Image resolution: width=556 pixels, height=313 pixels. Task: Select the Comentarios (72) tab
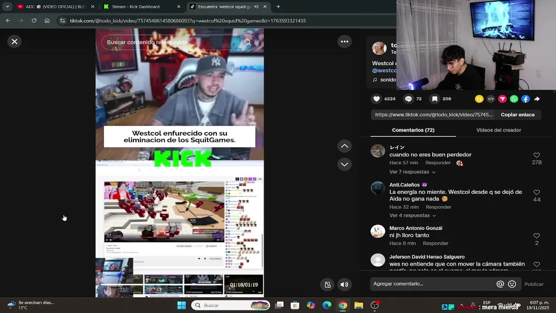click(413, 130)
